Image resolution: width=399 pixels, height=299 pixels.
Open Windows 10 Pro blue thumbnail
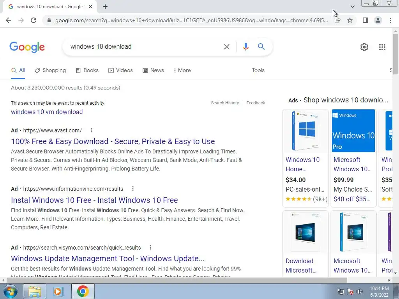(353, 131)
